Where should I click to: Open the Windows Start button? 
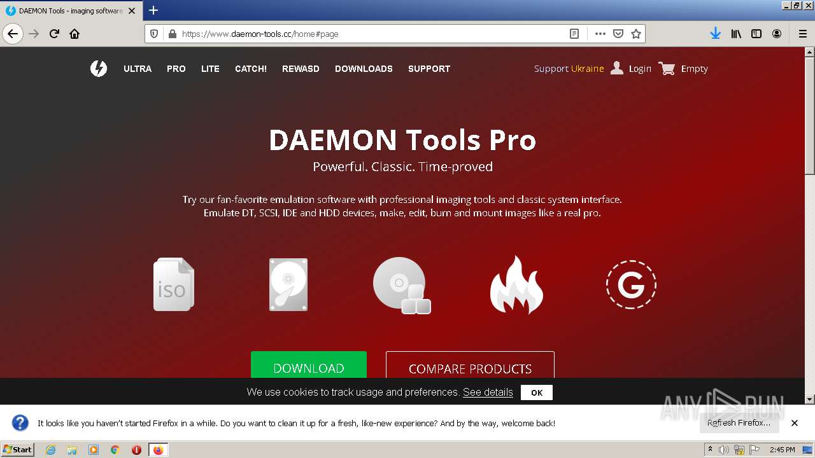pyautogui.click(x=18, y=449)
